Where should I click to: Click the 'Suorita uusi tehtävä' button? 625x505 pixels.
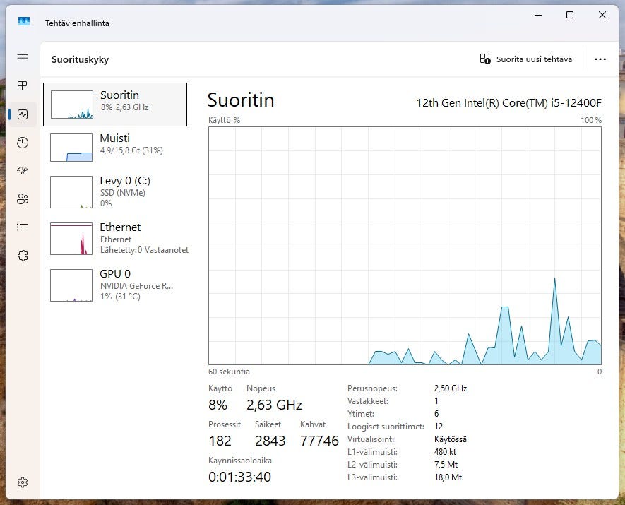pos(526,59)
